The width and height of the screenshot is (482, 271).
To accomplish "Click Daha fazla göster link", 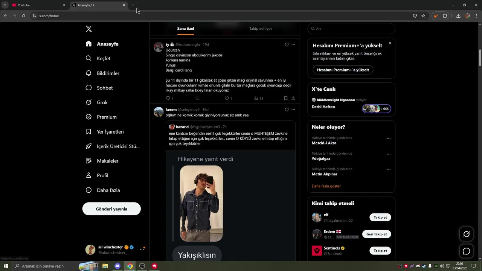I will point(326,186).
